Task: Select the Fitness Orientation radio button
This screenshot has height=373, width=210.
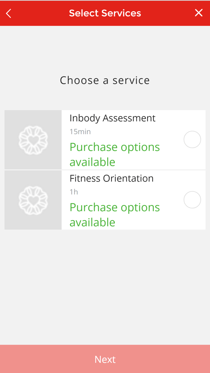Action: 192,199
